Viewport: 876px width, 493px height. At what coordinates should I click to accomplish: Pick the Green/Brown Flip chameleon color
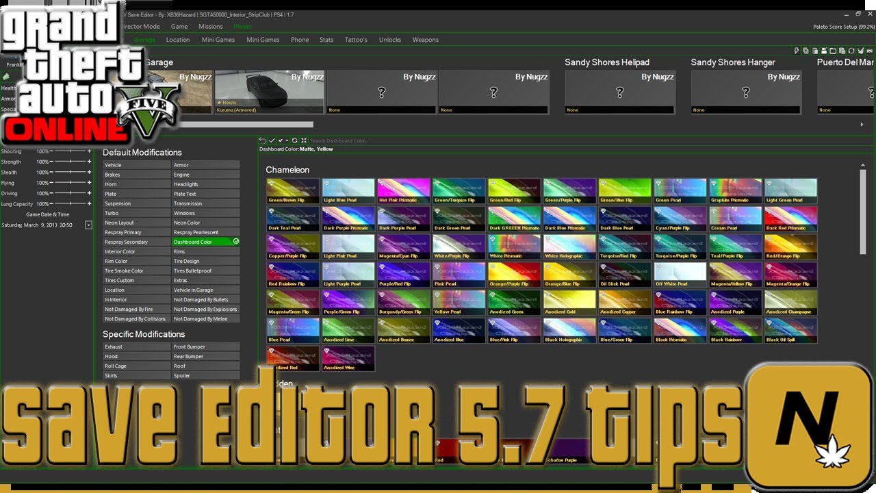click(293, 191)
